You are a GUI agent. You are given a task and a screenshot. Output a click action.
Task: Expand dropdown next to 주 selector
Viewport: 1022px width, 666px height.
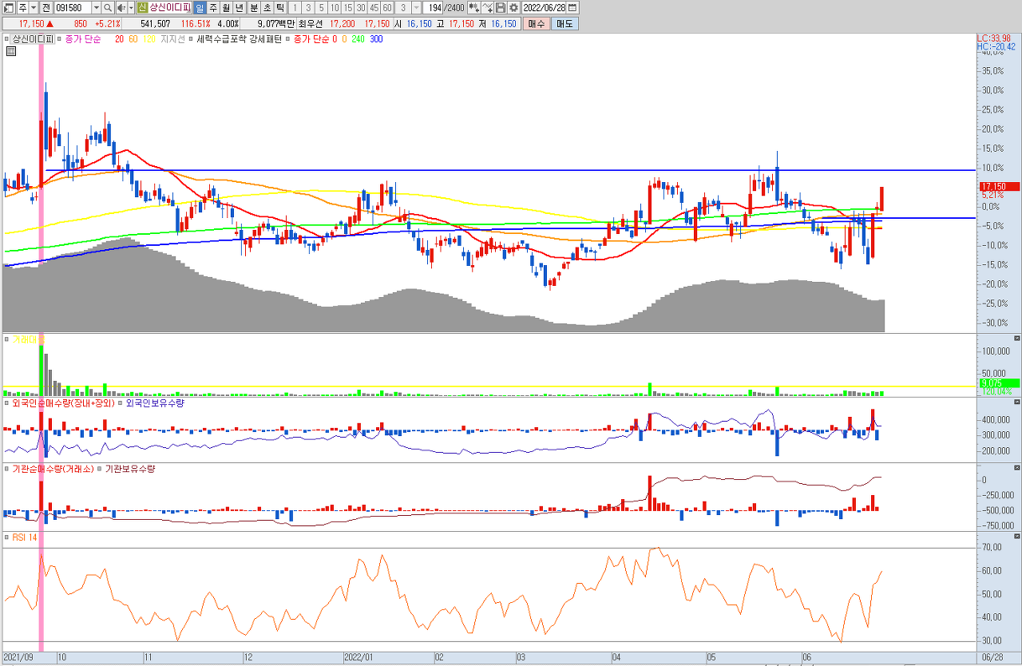(34, 8)
